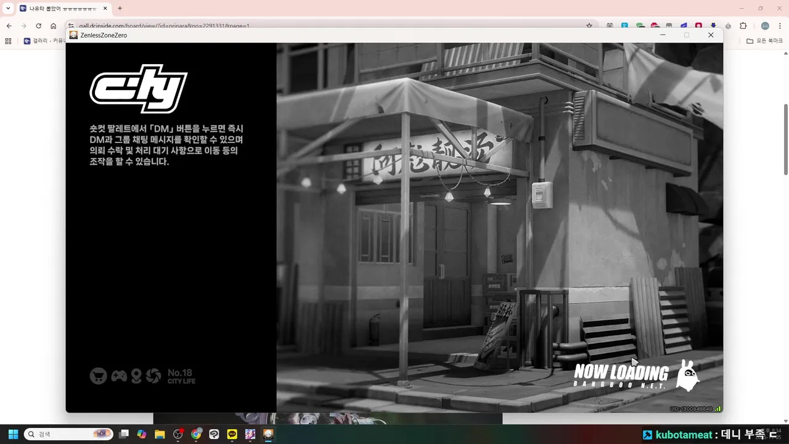
Task: Bookmark this page with the star icon
Action: (589, 26)
